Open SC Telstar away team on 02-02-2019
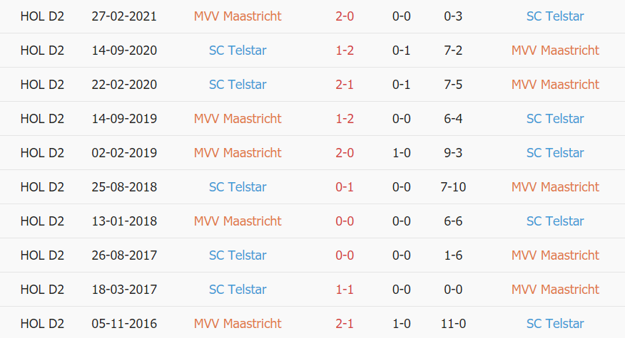 tap(555, 153)
